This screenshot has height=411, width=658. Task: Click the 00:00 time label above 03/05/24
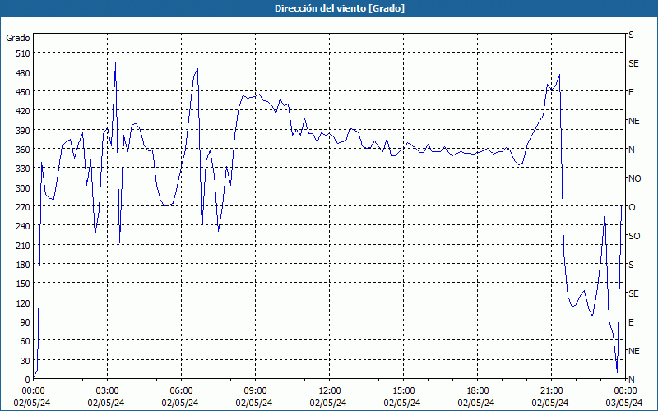click(625, 391)
